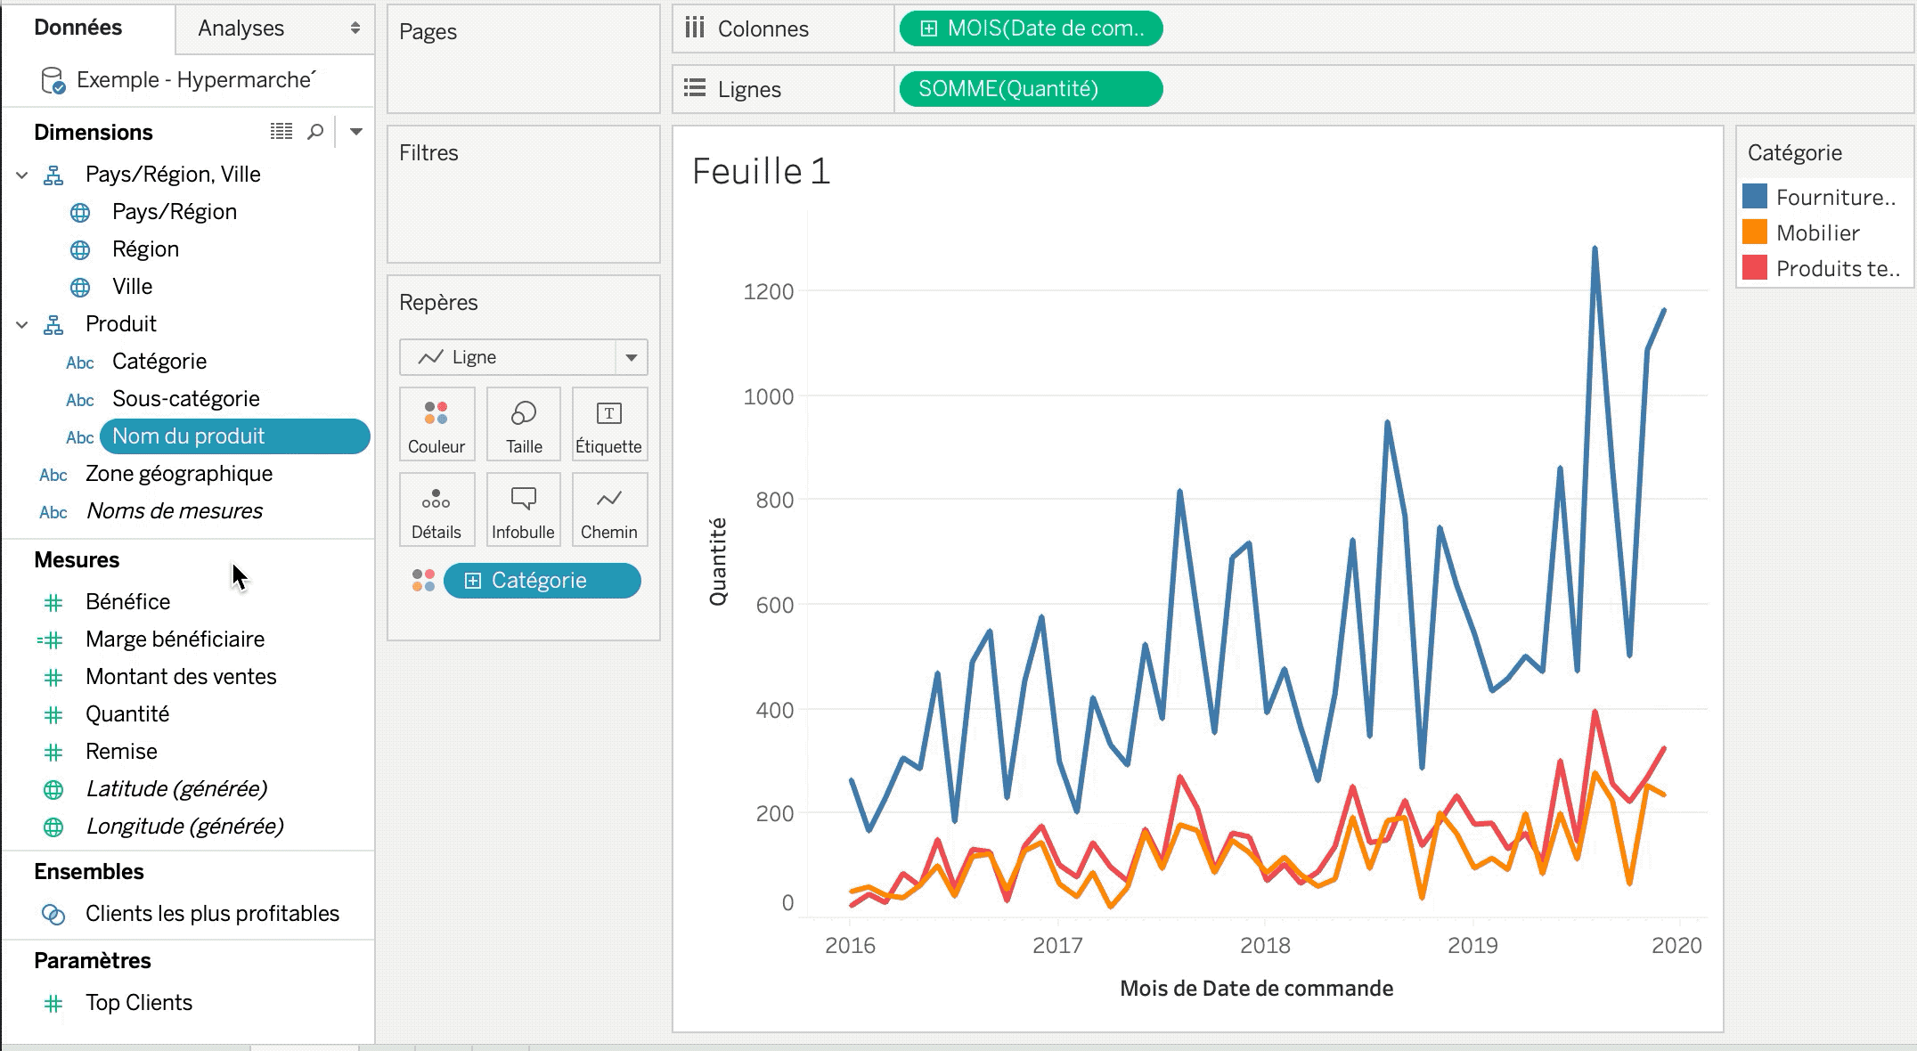
Task: Open the Dimensions header dropdown arrow
Action: 355,132
